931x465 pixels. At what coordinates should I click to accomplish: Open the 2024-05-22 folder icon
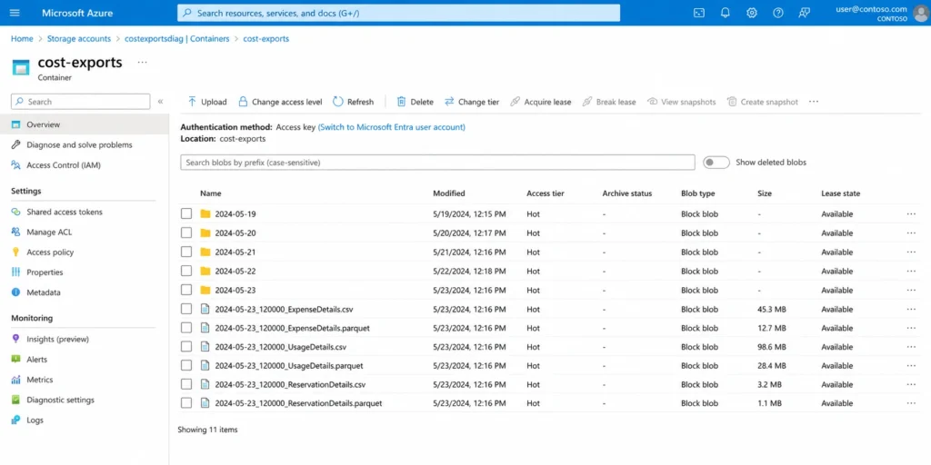(x=205, y=271)
